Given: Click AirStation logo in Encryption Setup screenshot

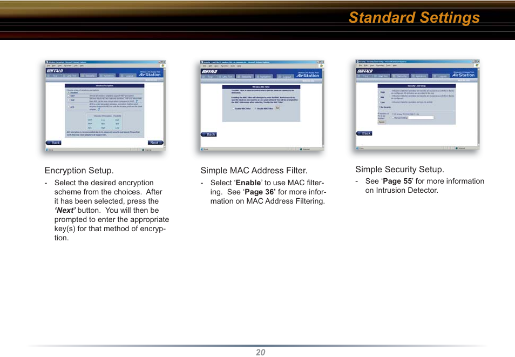Looking at the screenshot, I should point(150,75).
